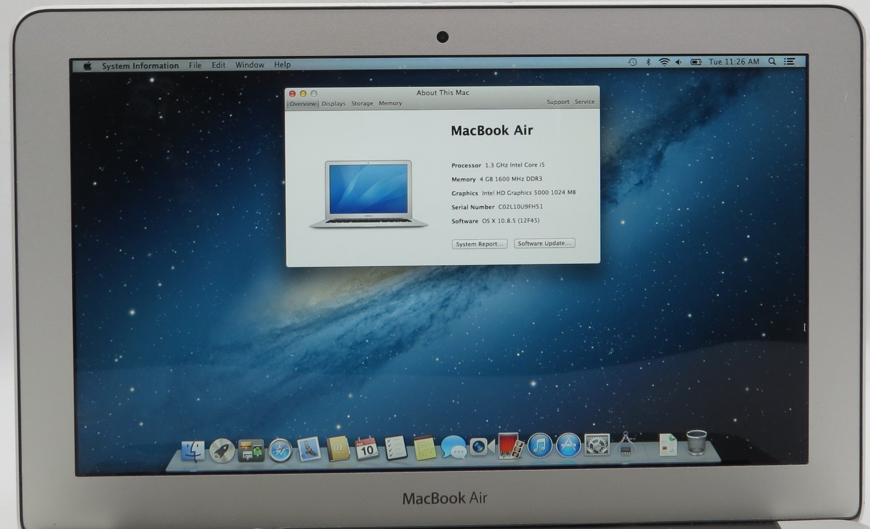Open the Apple menu

[88, 66]
